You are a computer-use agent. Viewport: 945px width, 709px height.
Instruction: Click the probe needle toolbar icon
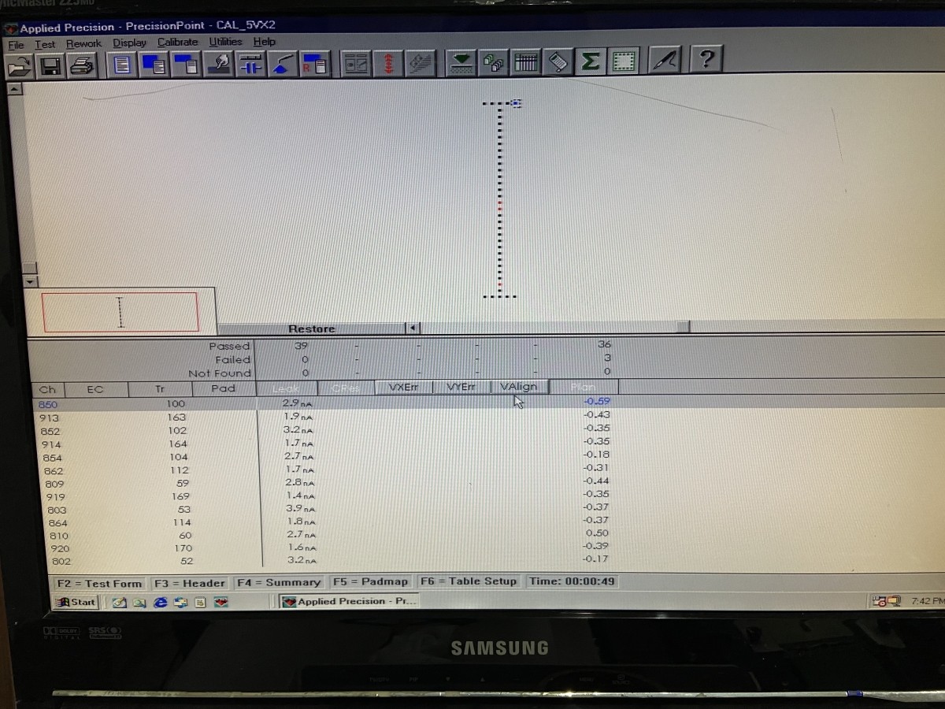coord(664,61)
